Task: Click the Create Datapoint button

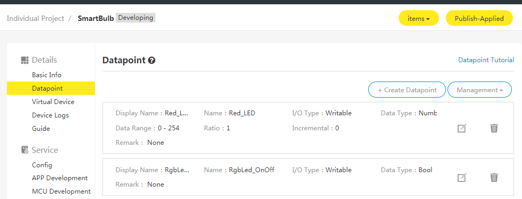Action: tap(407, 90)
